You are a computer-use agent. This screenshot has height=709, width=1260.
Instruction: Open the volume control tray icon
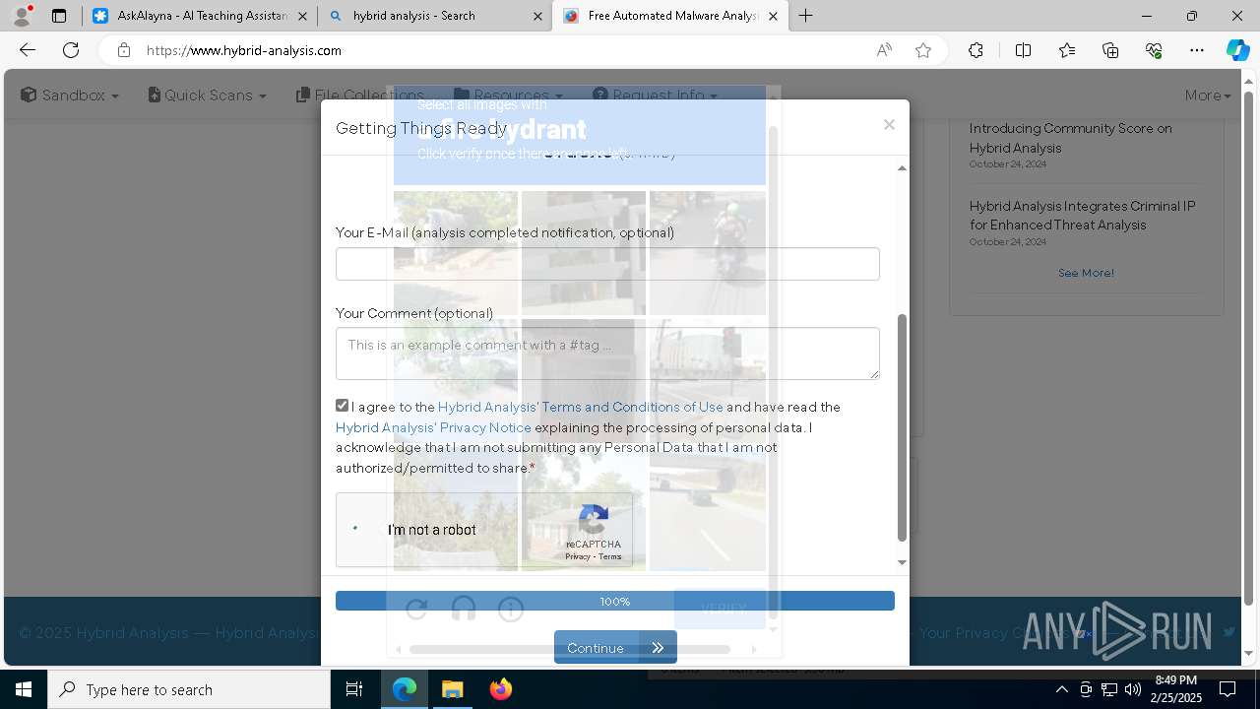click(1133, 689)
